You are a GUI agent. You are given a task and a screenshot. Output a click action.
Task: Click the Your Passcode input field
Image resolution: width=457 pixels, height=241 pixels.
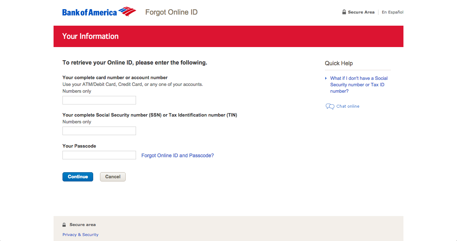pos(99,155)
